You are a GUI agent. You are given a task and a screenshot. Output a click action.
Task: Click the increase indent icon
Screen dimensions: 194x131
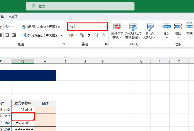(14, 35)
